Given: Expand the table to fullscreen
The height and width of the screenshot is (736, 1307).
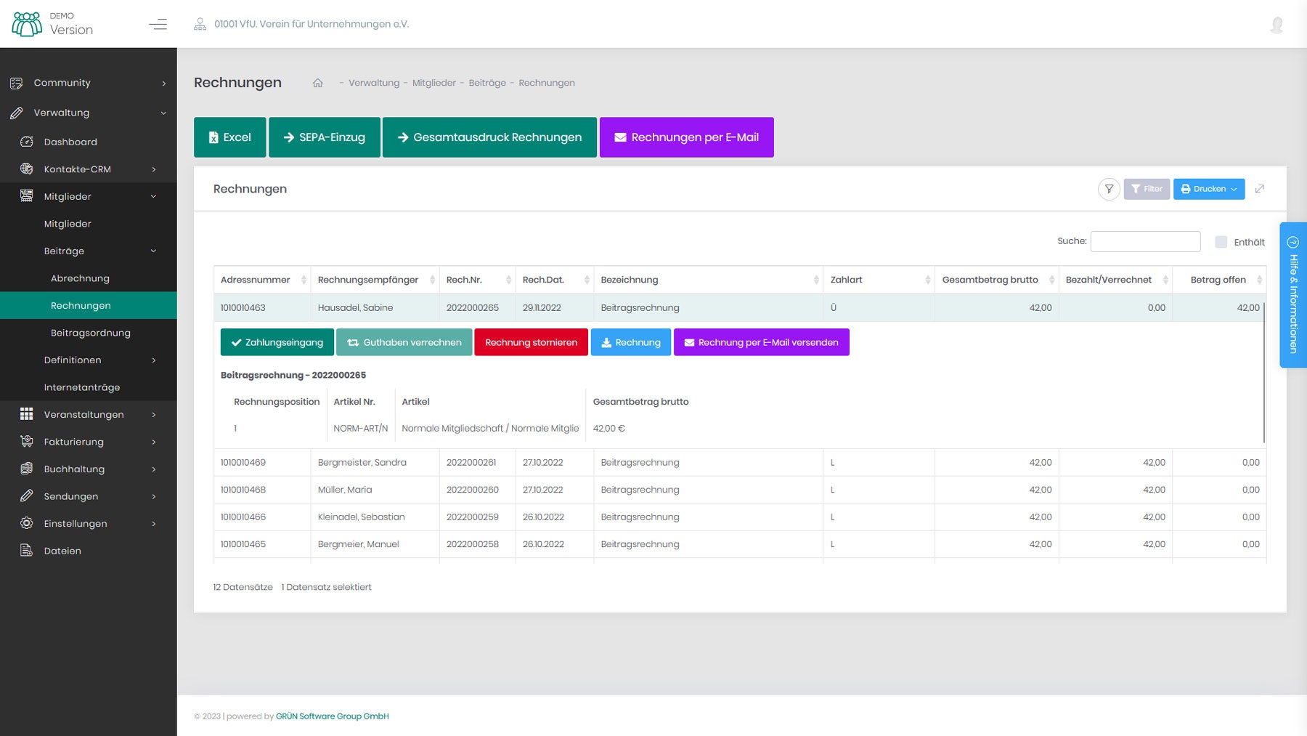Looking at the screenshot, I should point(1260,189).
